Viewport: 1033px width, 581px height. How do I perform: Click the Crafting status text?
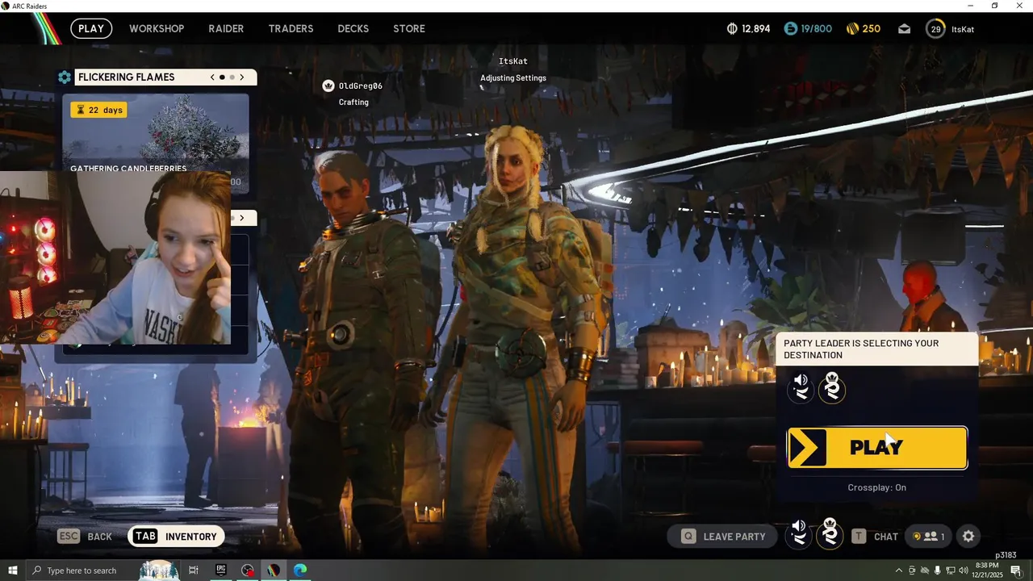(x=353, y=102)
